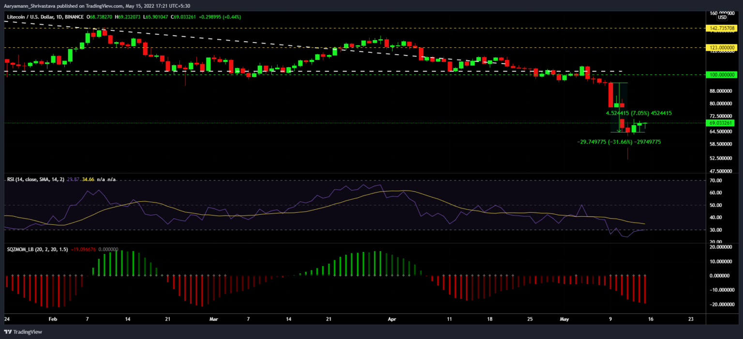Click the -31.66% price range measurement label
The height and width of the screenshot is (339, 743).
pos(619,142)
